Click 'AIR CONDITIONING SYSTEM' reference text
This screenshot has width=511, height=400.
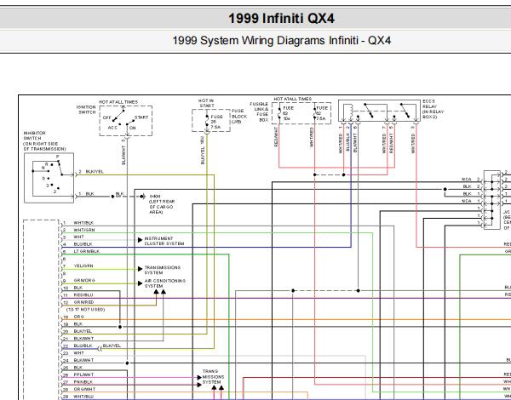pyautogui.click(x=165, y=283)
